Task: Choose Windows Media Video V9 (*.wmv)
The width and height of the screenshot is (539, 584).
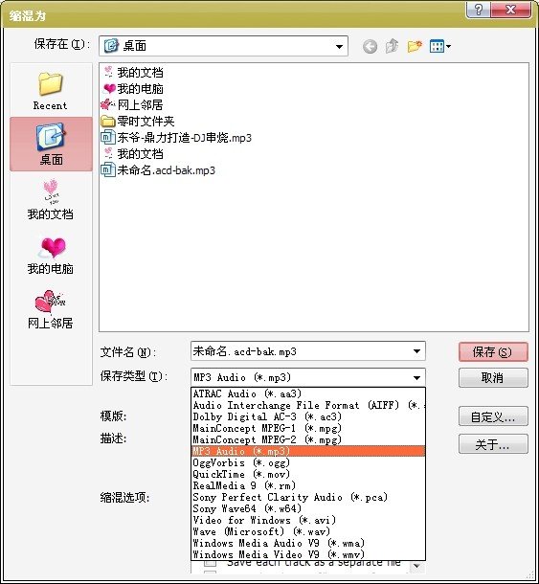Action: coord(308,554)
